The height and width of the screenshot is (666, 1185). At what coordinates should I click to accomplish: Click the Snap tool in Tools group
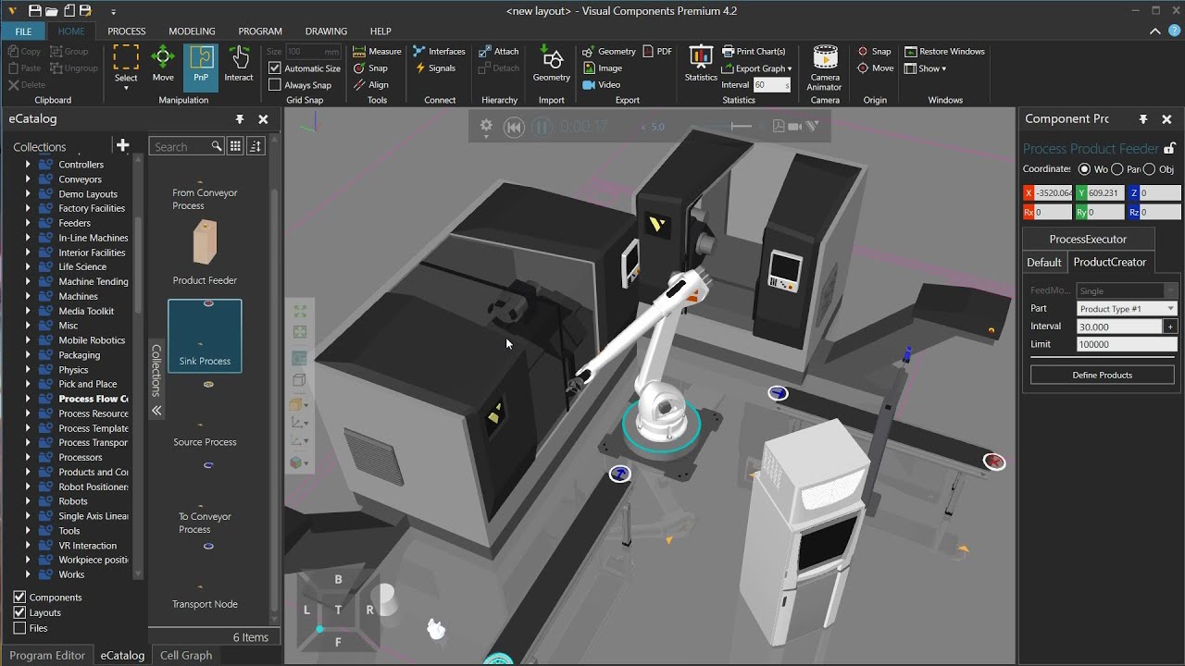370,68
